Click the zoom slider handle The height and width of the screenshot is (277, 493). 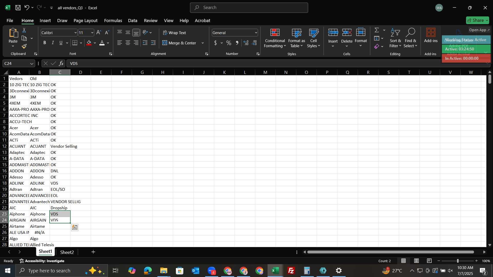point(458,261)
